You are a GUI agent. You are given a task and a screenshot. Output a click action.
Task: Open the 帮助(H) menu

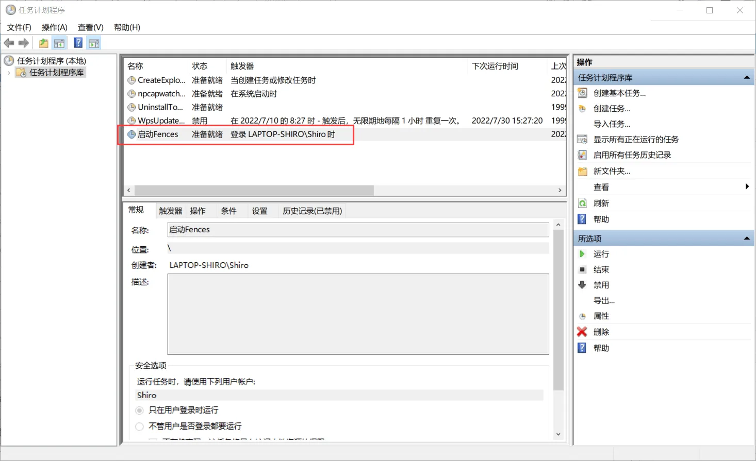click(127, 27)
